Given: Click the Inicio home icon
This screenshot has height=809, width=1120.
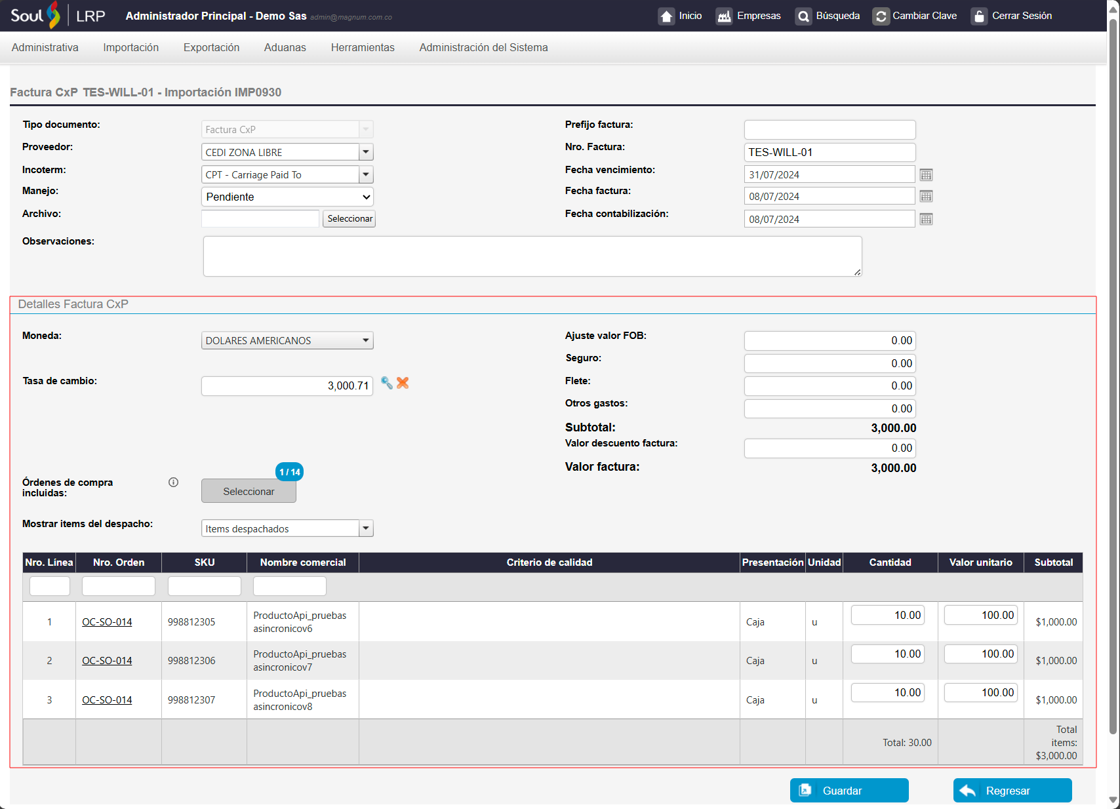Looking at the screenshot, I should (x=666, y=16).
